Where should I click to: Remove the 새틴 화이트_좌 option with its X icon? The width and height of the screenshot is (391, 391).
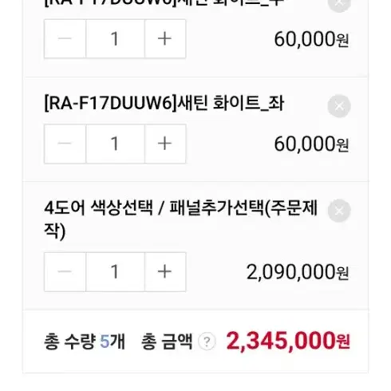point(339,106)
